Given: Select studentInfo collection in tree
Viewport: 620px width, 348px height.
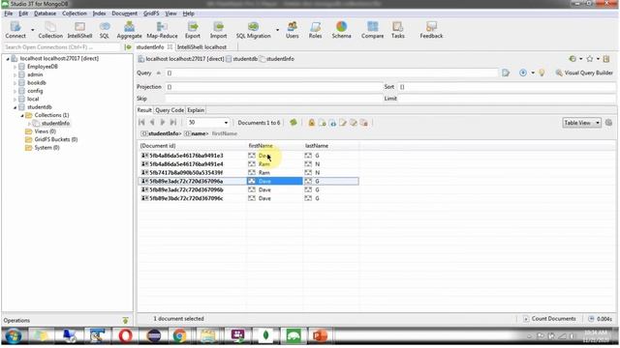Looking at the screenshot, I should pyautogui.click(x=55, y=124).
